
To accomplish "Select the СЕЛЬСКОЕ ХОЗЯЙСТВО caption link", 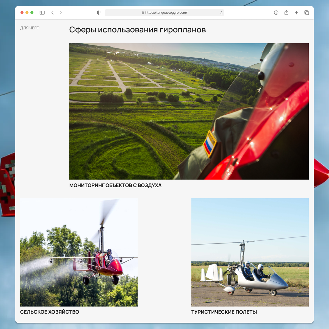I will tap(50, 312).
